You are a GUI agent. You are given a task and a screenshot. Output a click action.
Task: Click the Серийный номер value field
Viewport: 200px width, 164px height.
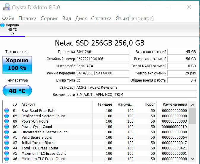(x=102, y=59)
